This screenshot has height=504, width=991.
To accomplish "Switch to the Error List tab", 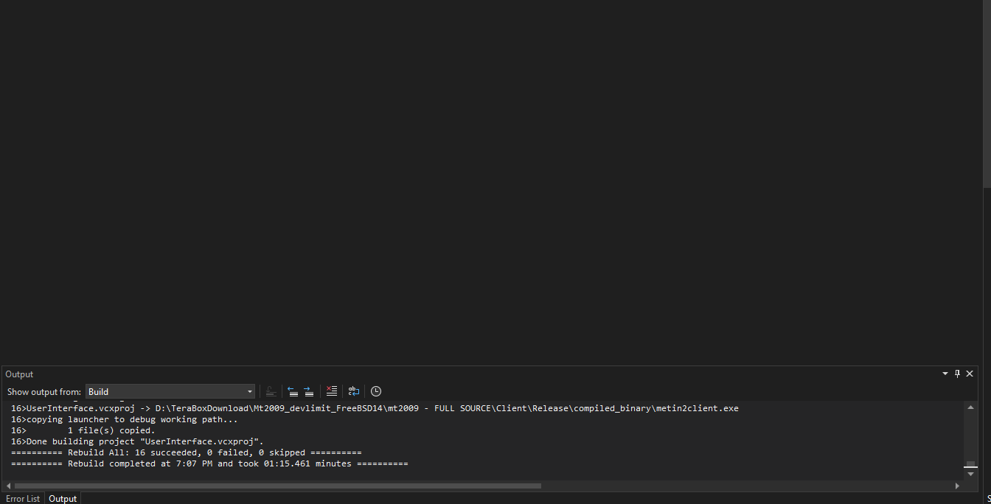I will click(x=23, y=499).
